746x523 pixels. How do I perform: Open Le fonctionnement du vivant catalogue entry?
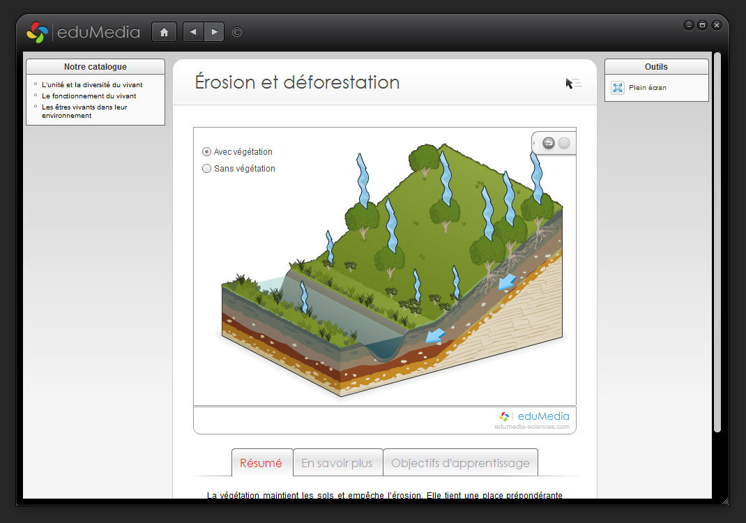point(89,96)
